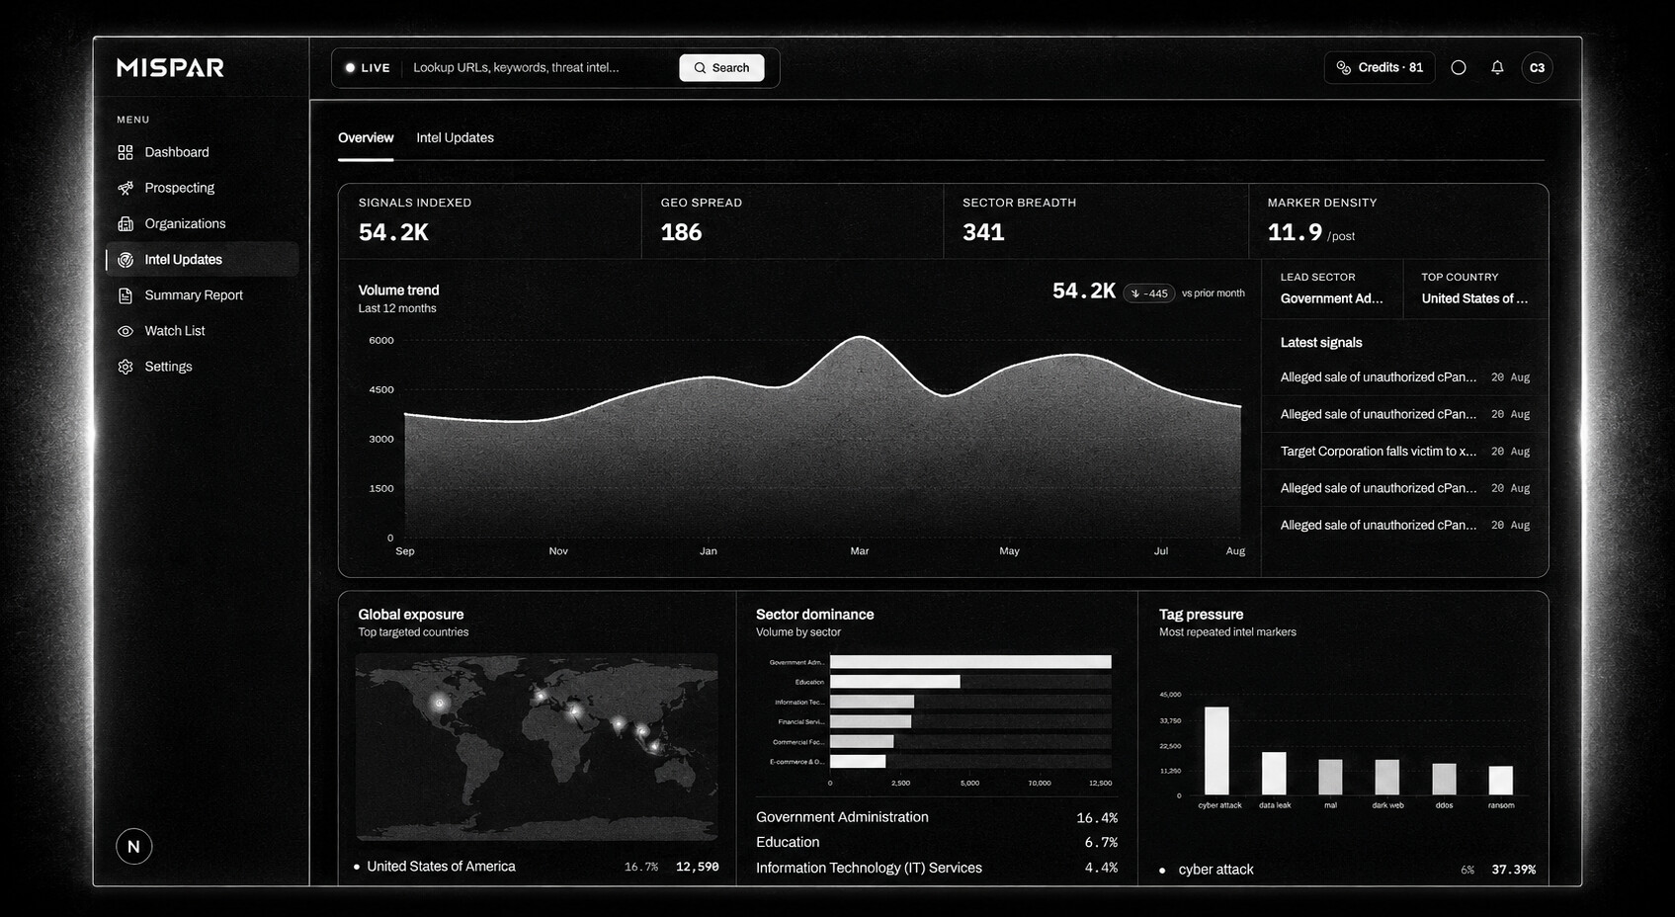The height and width of the screenshot is (917, 1675).
Task: Click the Volume trend chart area
Action: coord(822,438)
